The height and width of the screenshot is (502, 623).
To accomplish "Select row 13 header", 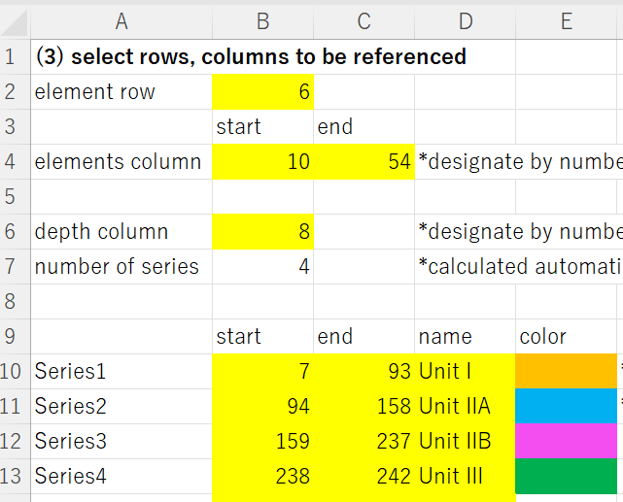I will pyautogui.click(x=16, y=476).
